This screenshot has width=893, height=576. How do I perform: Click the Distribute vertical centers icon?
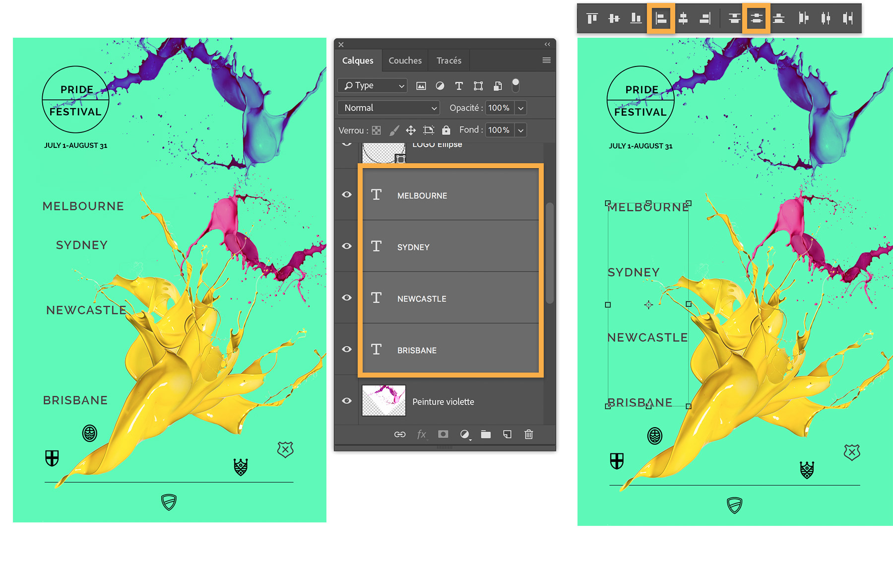(x=756, y=18)
